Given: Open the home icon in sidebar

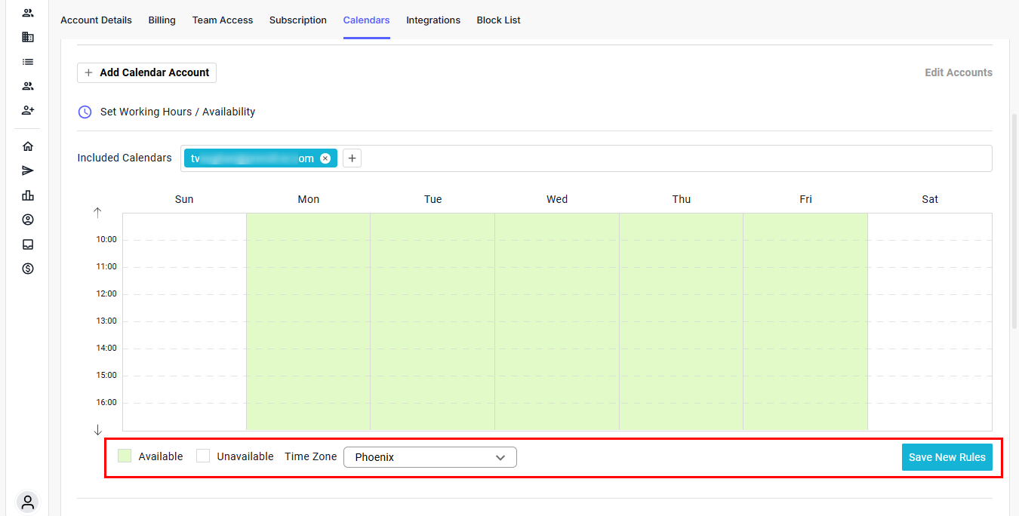Looking at the screenshot, I should (28, 146).
